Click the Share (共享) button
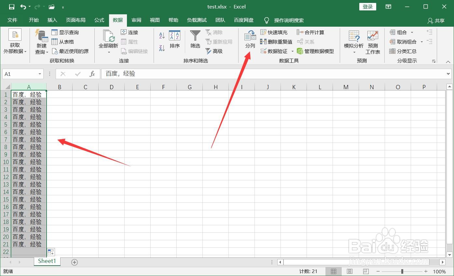Image resolution: width=454 pixels, height=276 pixels. coord(436,21)
